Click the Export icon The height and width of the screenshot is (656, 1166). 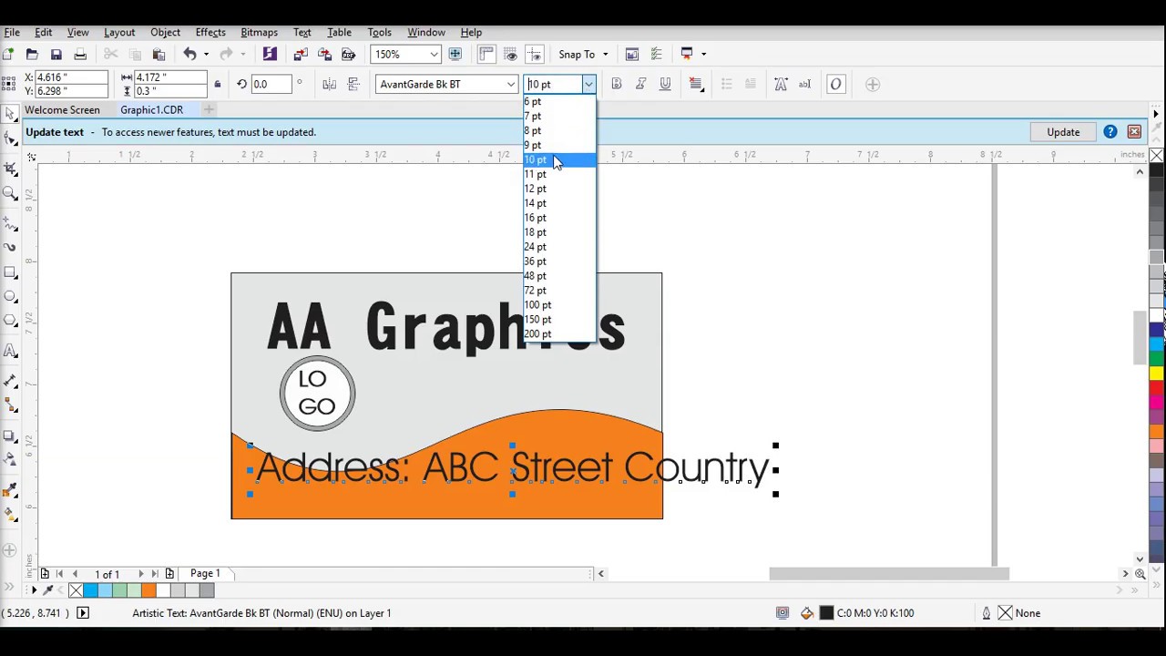(324, 55)
